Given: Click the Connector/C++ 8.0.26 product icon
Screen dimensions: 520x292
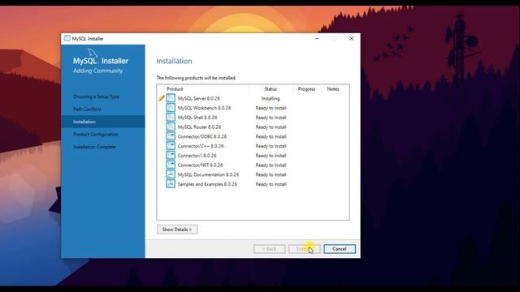Looking at the screenshot, I should coord(171,146).
